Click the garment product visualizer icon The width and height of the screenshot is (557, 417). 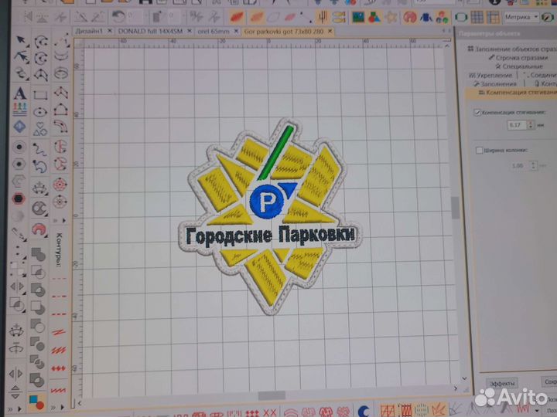[426, 17]
